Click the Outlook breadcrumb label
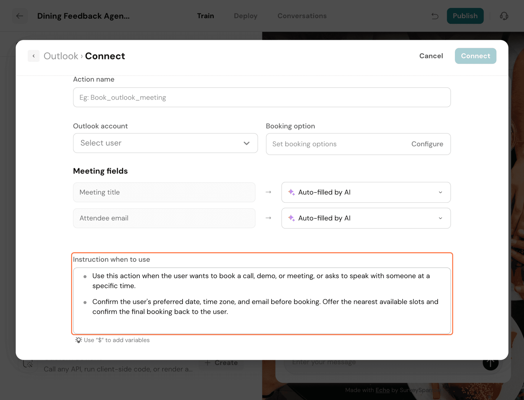This screenshot has width=524, height=400. [61, 56]
